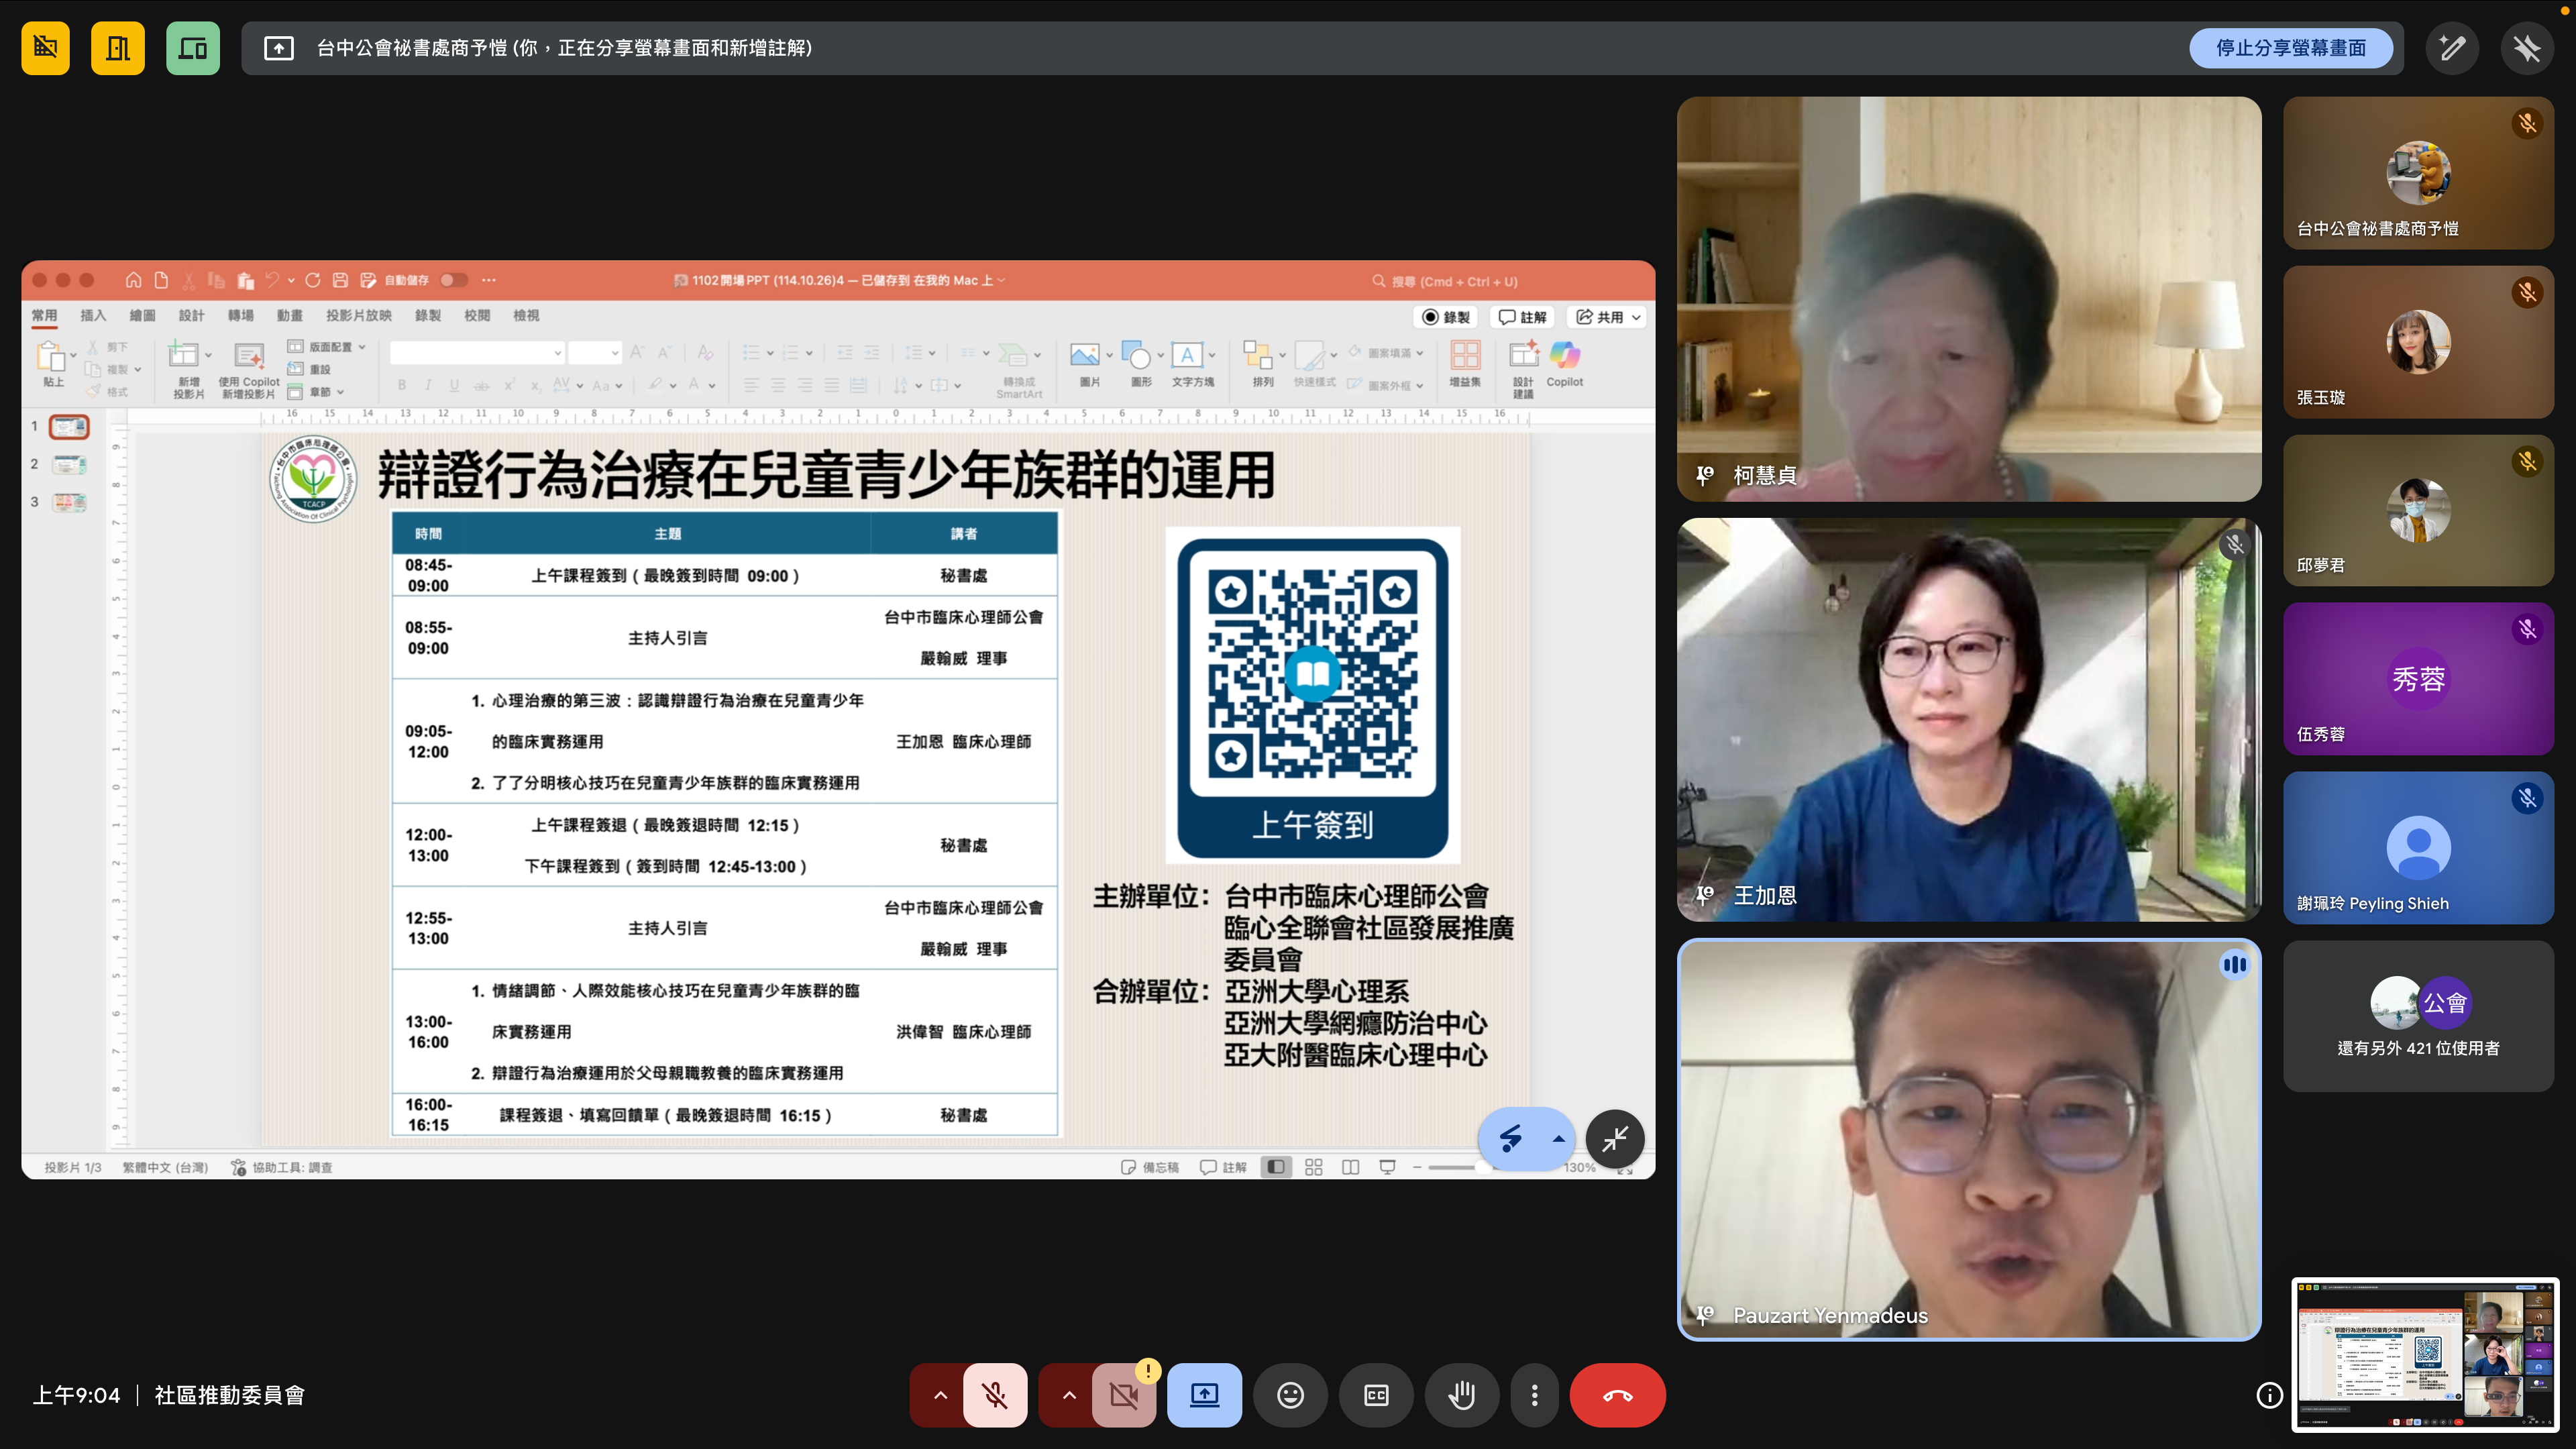Turn on the camera
This screenshot has width=2576, height=1449.
pos(1124,1395)
